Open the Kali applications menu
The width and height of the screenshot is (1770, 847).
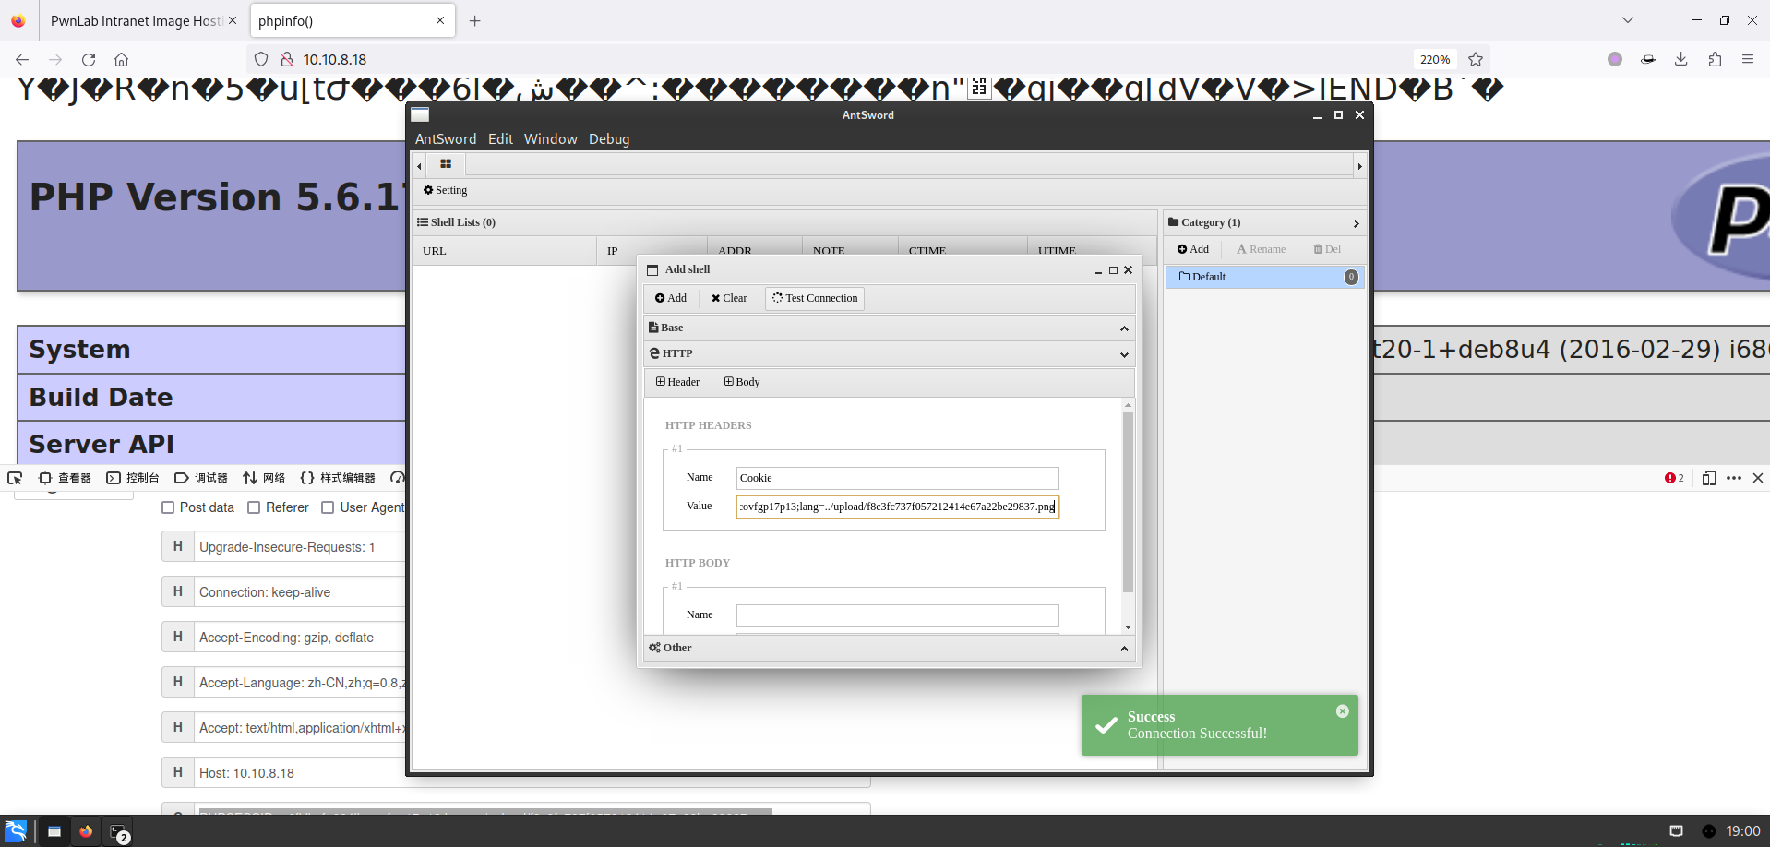tap(16, 831)
